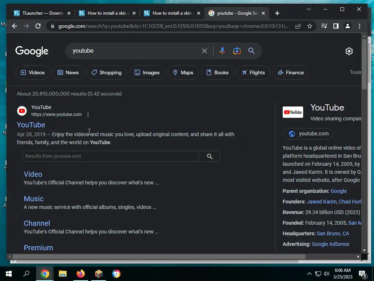Select the News search filter
Viewport: 374px width, 281px height.
[68, 72]
